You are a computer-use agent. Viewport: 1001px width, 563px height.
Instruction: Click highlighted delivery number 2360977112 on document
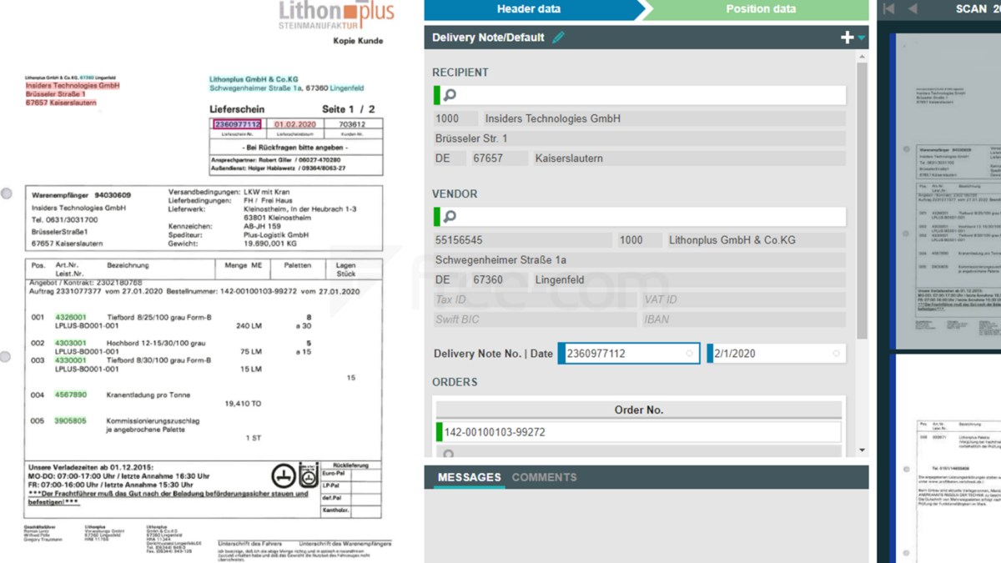tap(238, 124)
